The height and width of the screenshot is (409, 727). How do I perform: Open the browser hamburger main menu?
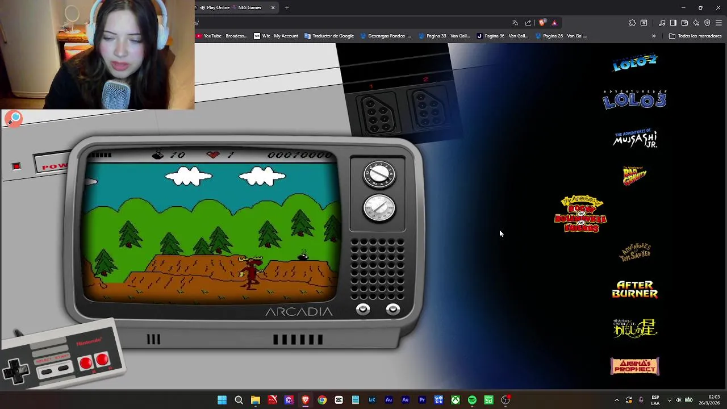[718, 23]
